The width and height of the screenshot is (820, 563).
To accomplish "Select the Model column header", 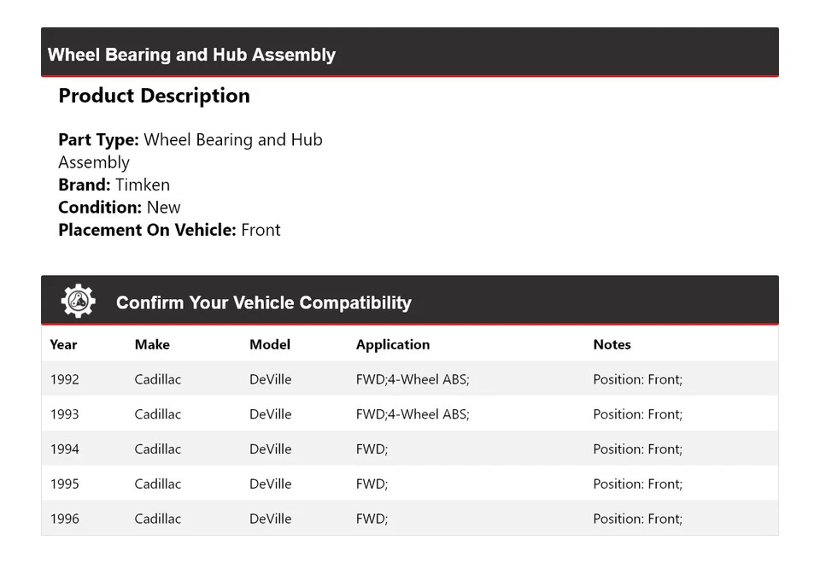I will (x=270, y=344).
